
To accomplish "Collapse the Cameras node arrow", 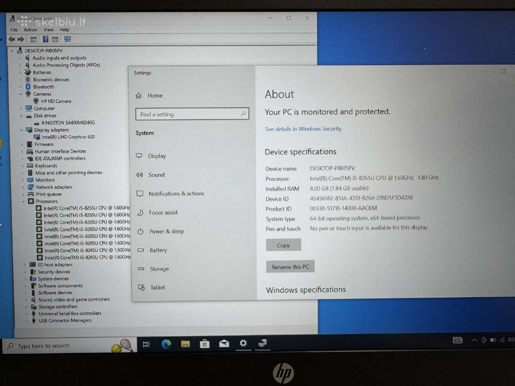I will [x=20, y=94].
